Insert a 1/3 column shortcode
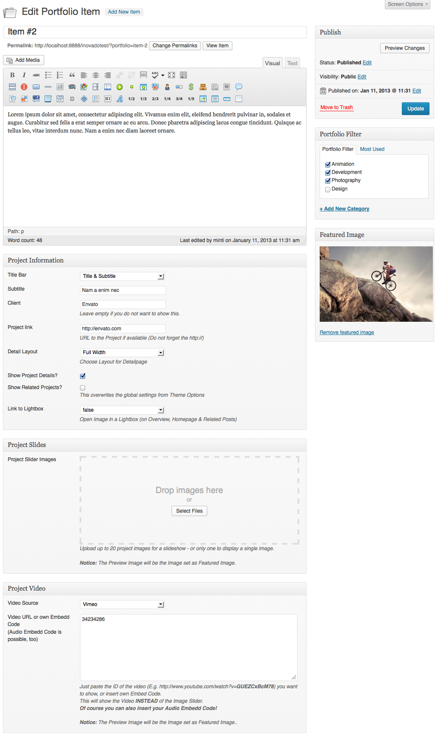Image resolution: width=438 pixels, height=736 pixels. (143, 99)
